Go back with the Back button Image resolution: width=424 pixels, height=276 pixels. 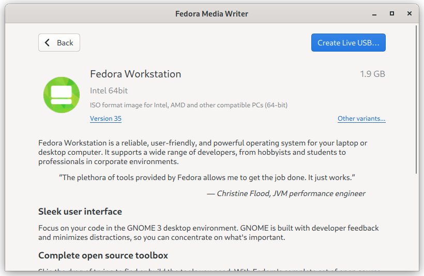pyautogui.click(x=59, y=43)
